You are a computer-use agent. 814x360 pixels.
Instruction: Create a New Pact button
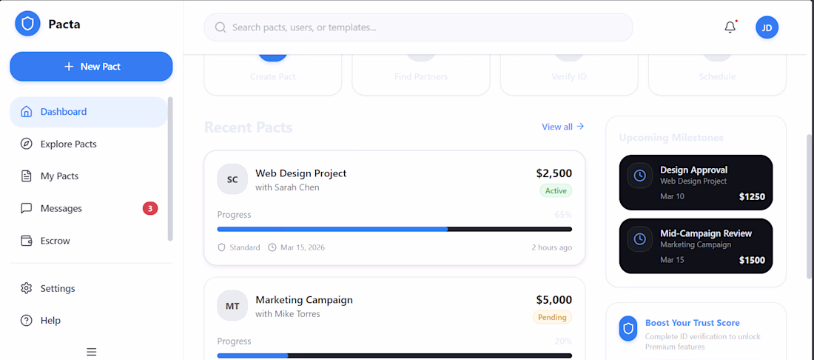[91, 67]
